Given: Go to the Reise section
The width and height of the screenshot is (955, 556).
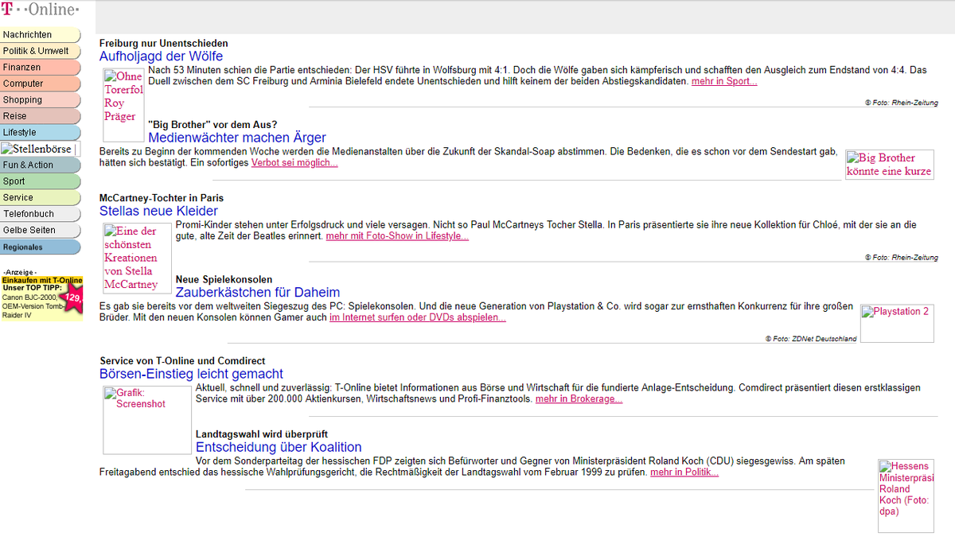Looking at the screenshot, I should 41,116.
